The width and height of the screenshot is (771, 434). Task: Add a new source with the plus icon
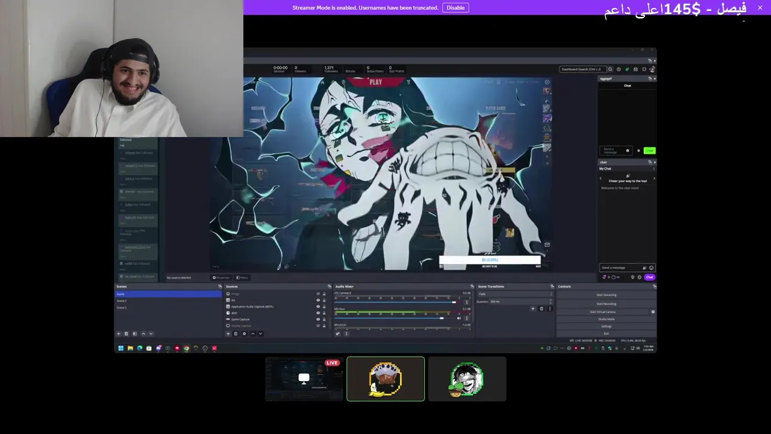pos(228,333)
